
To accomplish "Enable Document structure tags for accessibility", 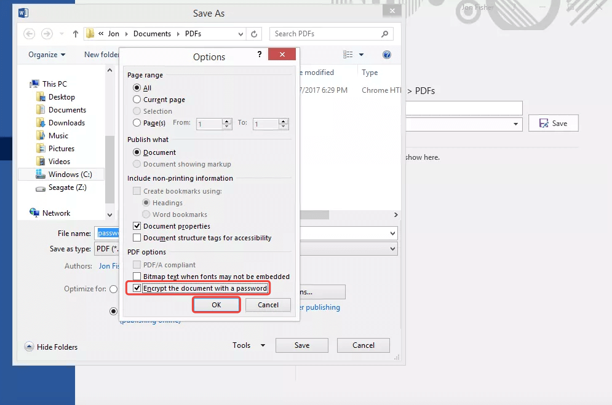I will (x=137, y=238).
